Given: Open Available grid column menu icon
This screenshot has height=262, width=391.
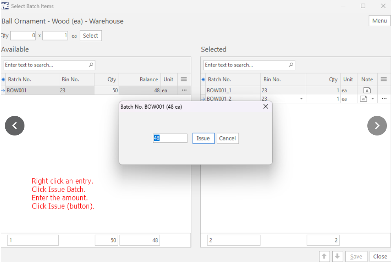Looking at the screenshot, I should click(184, 79).
